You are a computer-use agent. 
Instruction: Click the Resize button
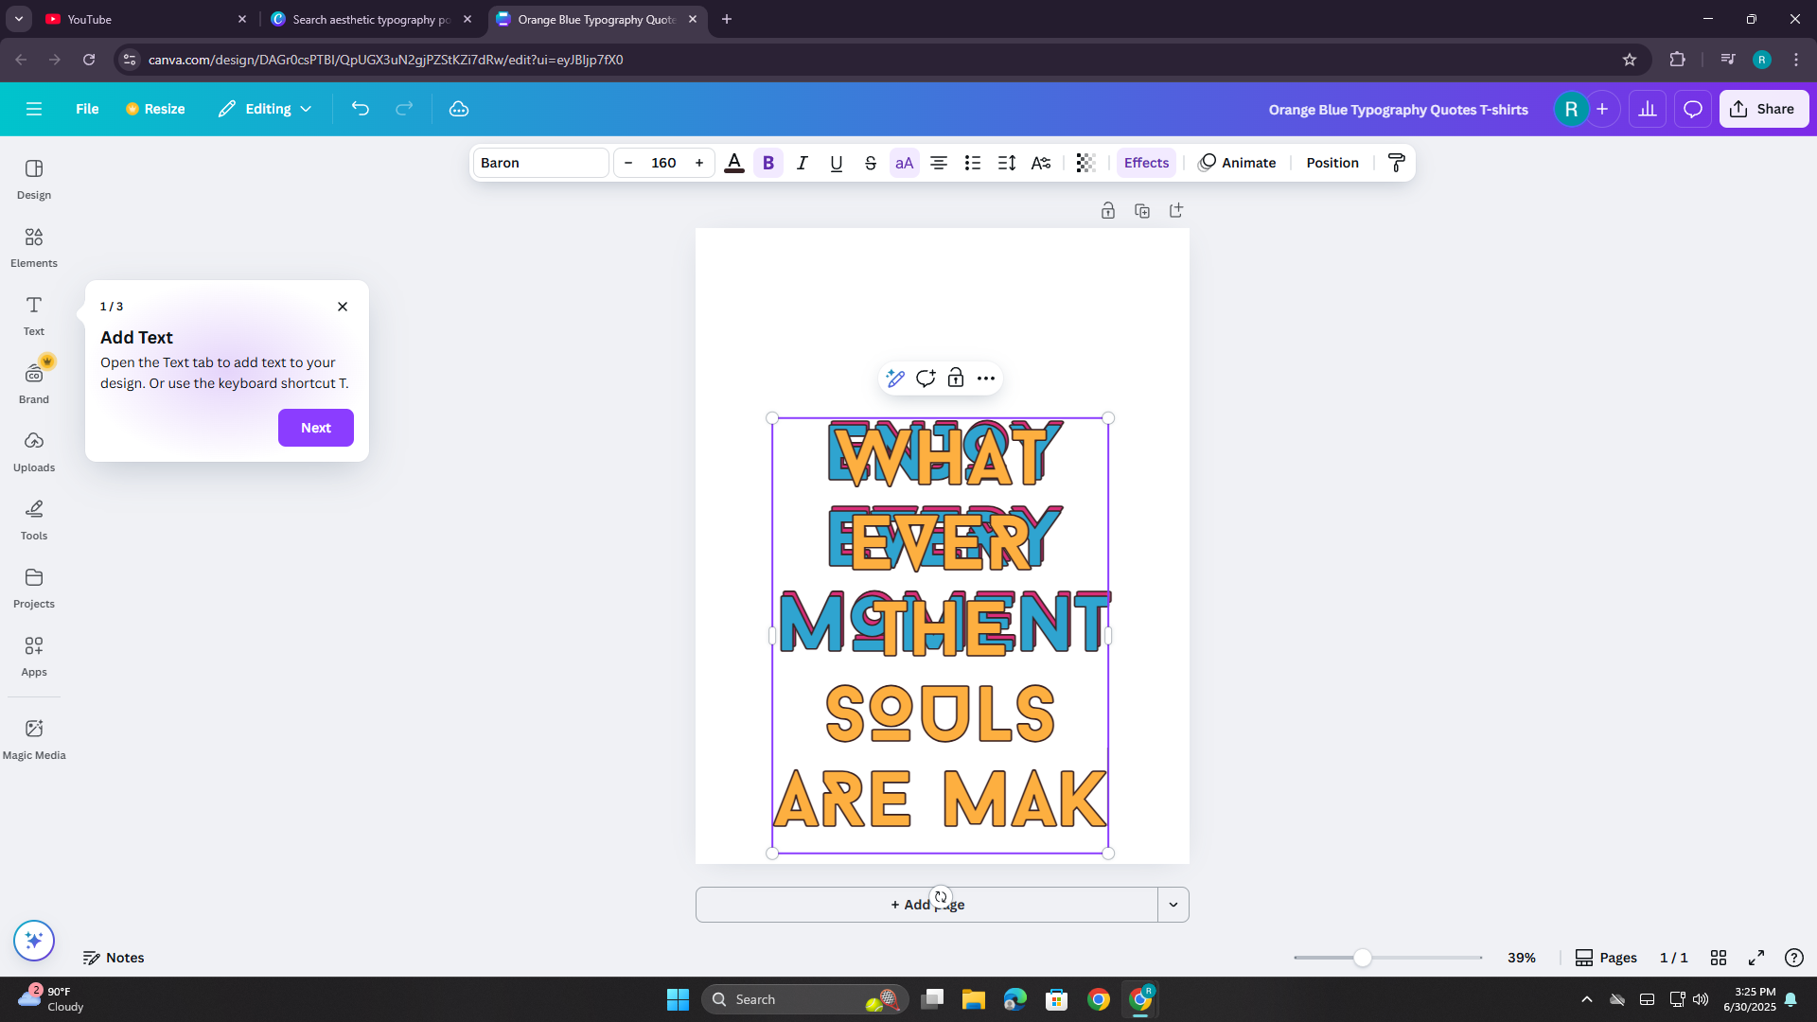coord(155,109)
